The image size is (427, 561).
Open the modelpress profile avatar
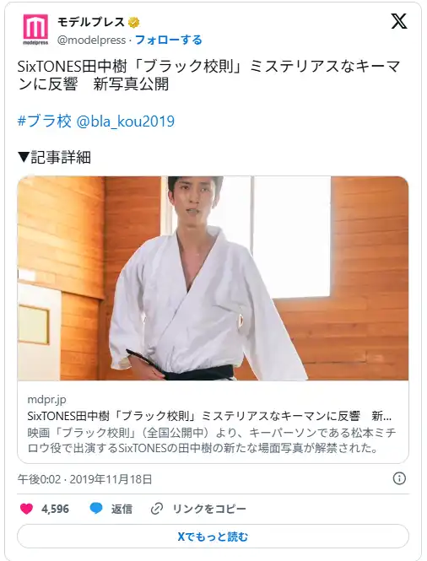[35, 30]
